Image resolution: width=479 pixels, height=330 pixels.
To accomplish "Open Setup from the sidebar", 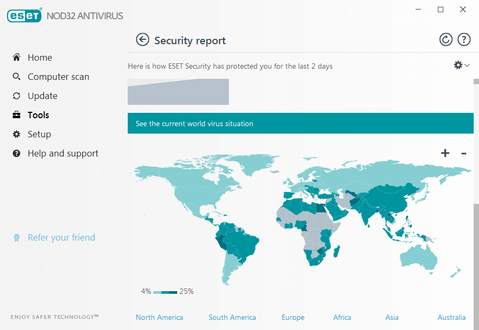I will [x=39, y=134].
